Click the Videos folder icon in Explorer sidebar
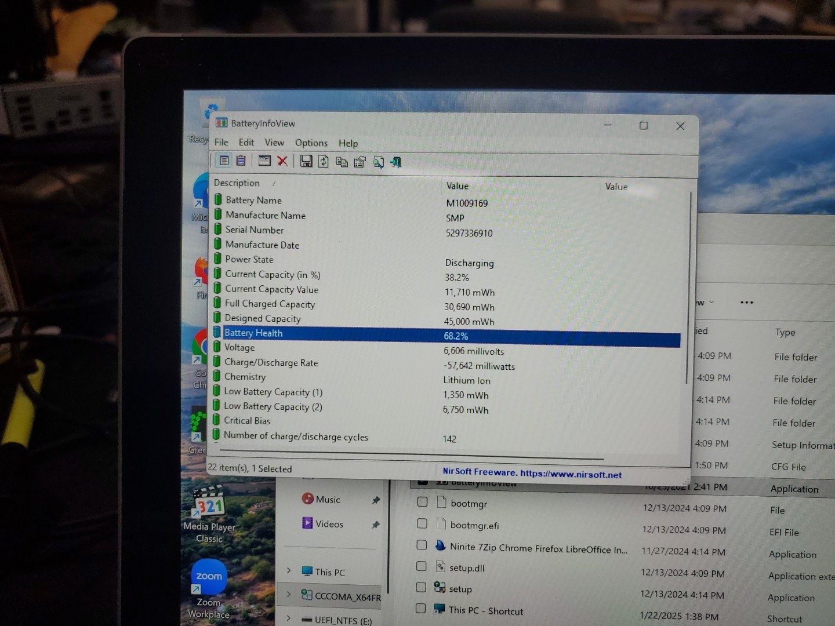Screen dimensions: 835x626 pos(307,523)
